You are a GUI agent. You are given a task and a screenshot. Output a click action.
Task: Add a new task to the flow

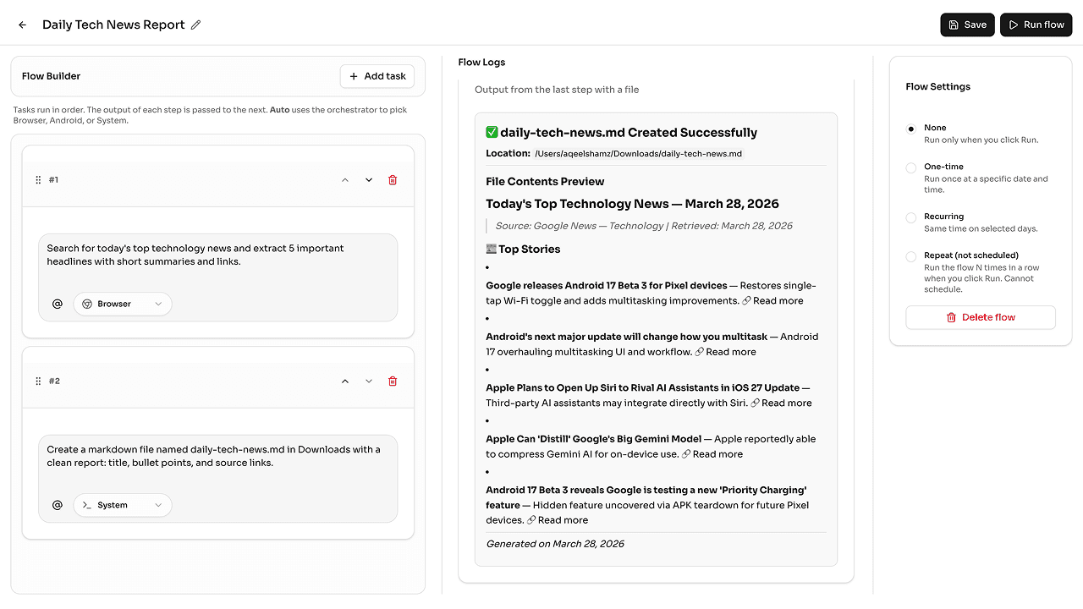click(377, 76)
